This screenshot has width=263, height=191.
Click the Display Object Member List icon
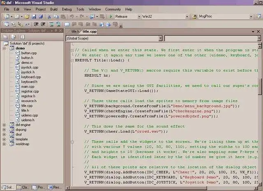tap(7, 24)
